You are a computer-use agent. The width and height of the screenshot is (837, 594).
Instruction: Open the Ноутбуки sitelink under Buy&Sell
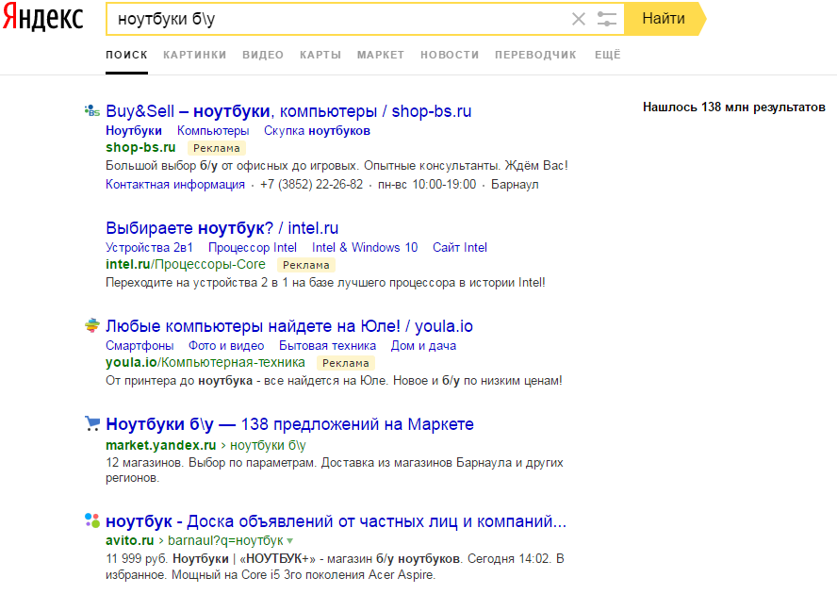click(134, 131)
